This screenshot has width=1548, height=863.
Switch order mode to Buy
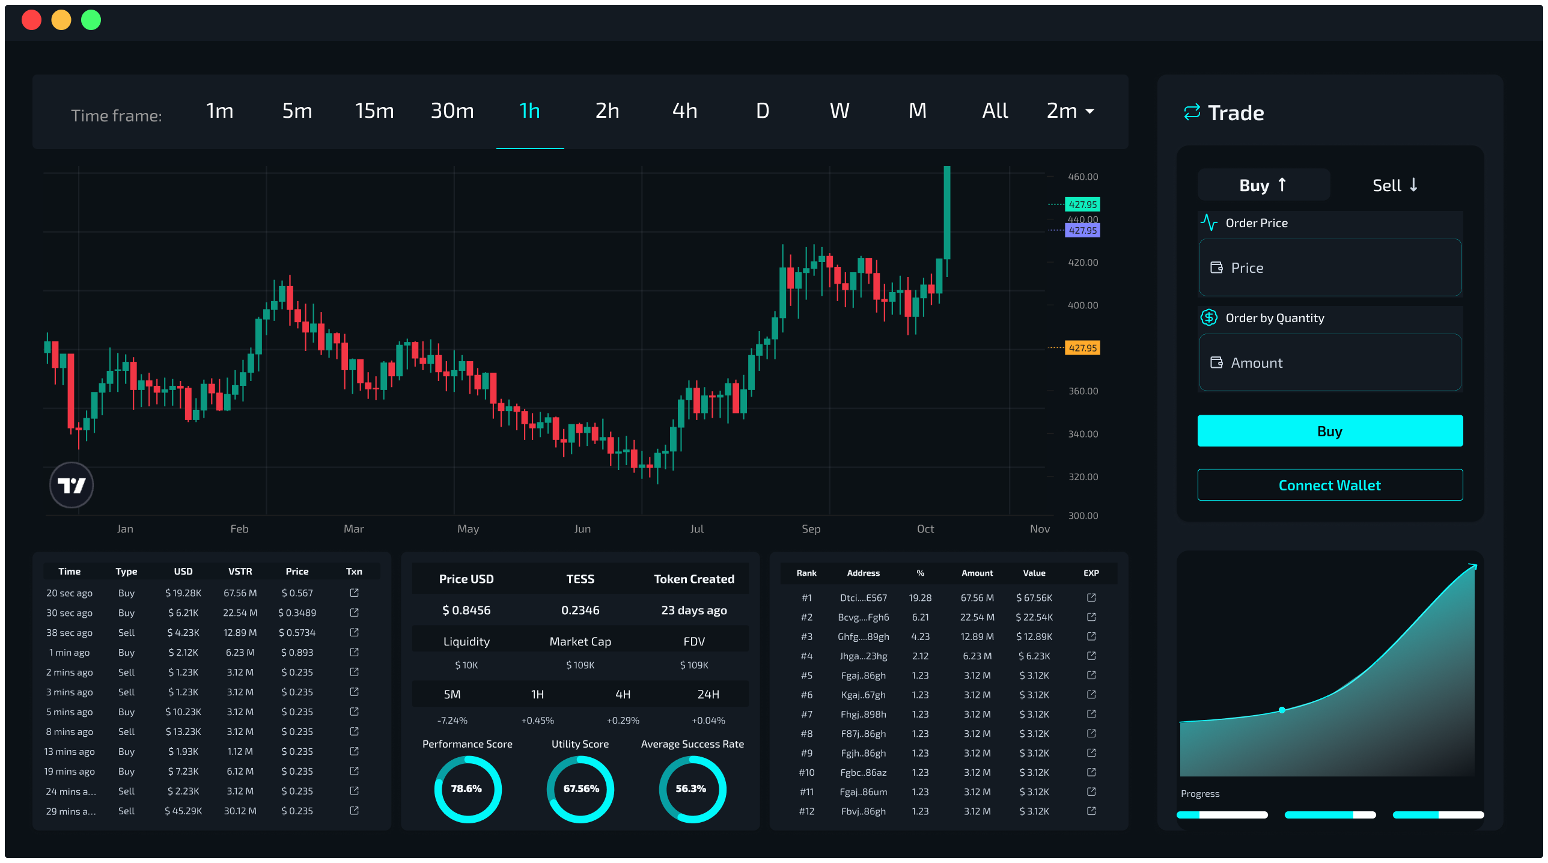(x=1263, y=185)
